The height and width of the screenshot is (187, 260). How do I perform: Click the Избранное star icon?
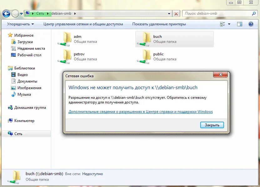pos(10,35)
